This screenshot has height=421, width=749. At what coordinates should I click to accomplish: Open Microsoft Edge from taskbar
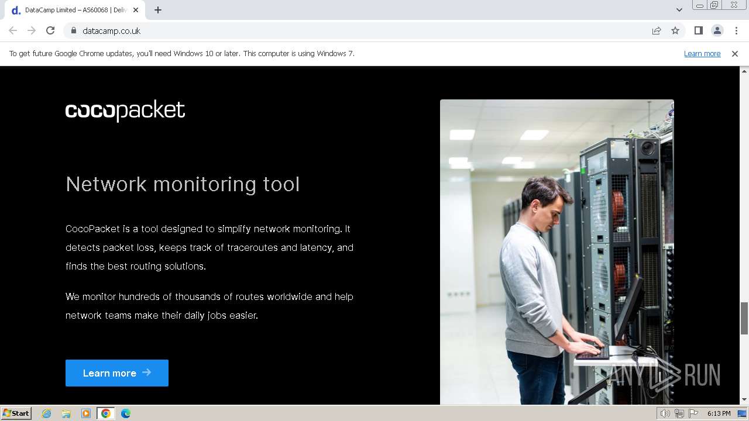pos(126,413)
